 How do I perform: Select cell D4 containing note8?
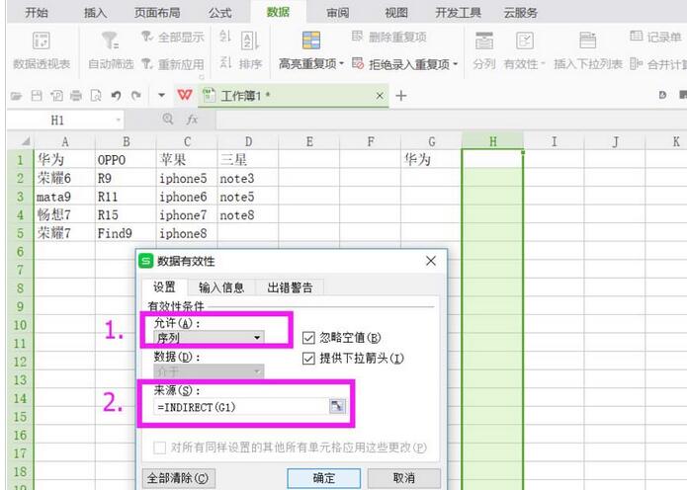pyautogui.click(x=247, y=214)
